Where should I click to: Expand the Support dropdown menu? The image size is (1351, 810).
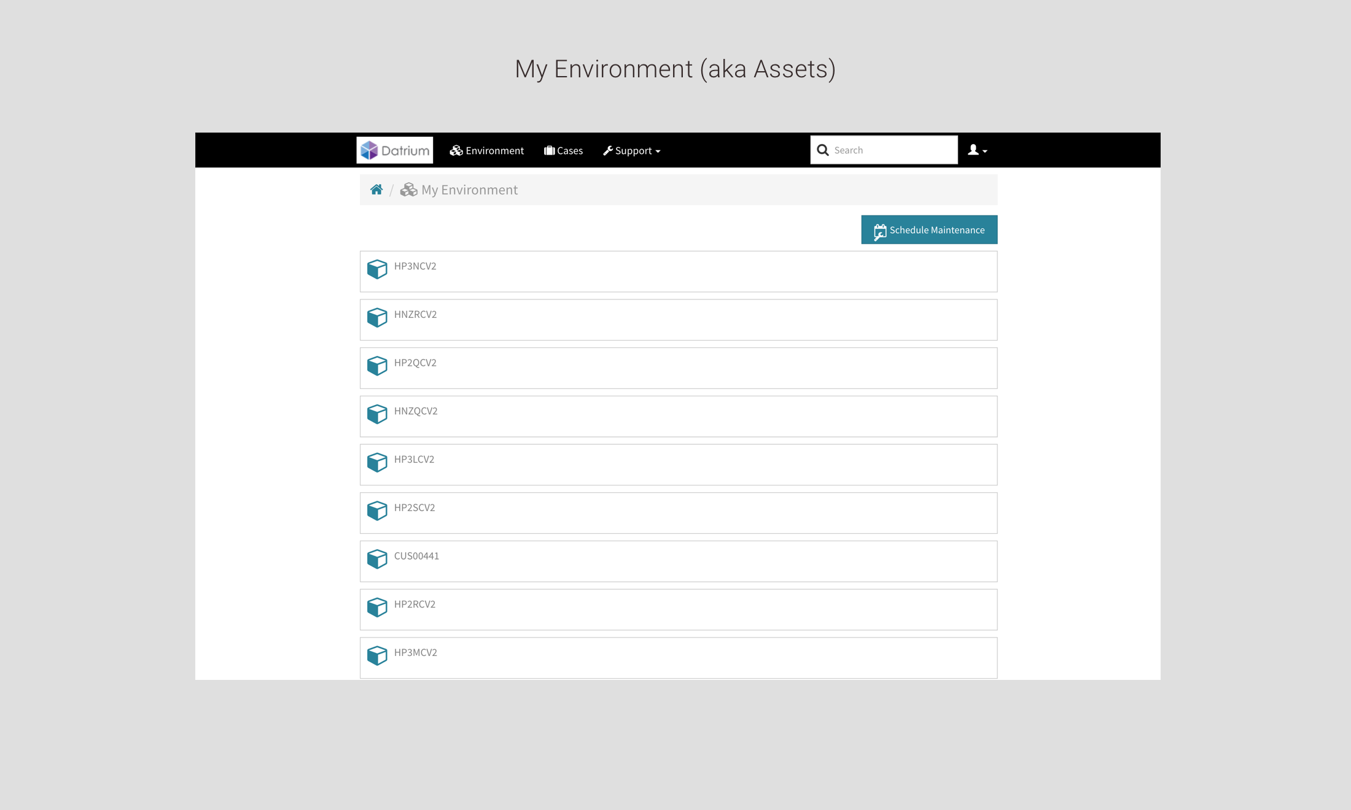tap(631, 150)
